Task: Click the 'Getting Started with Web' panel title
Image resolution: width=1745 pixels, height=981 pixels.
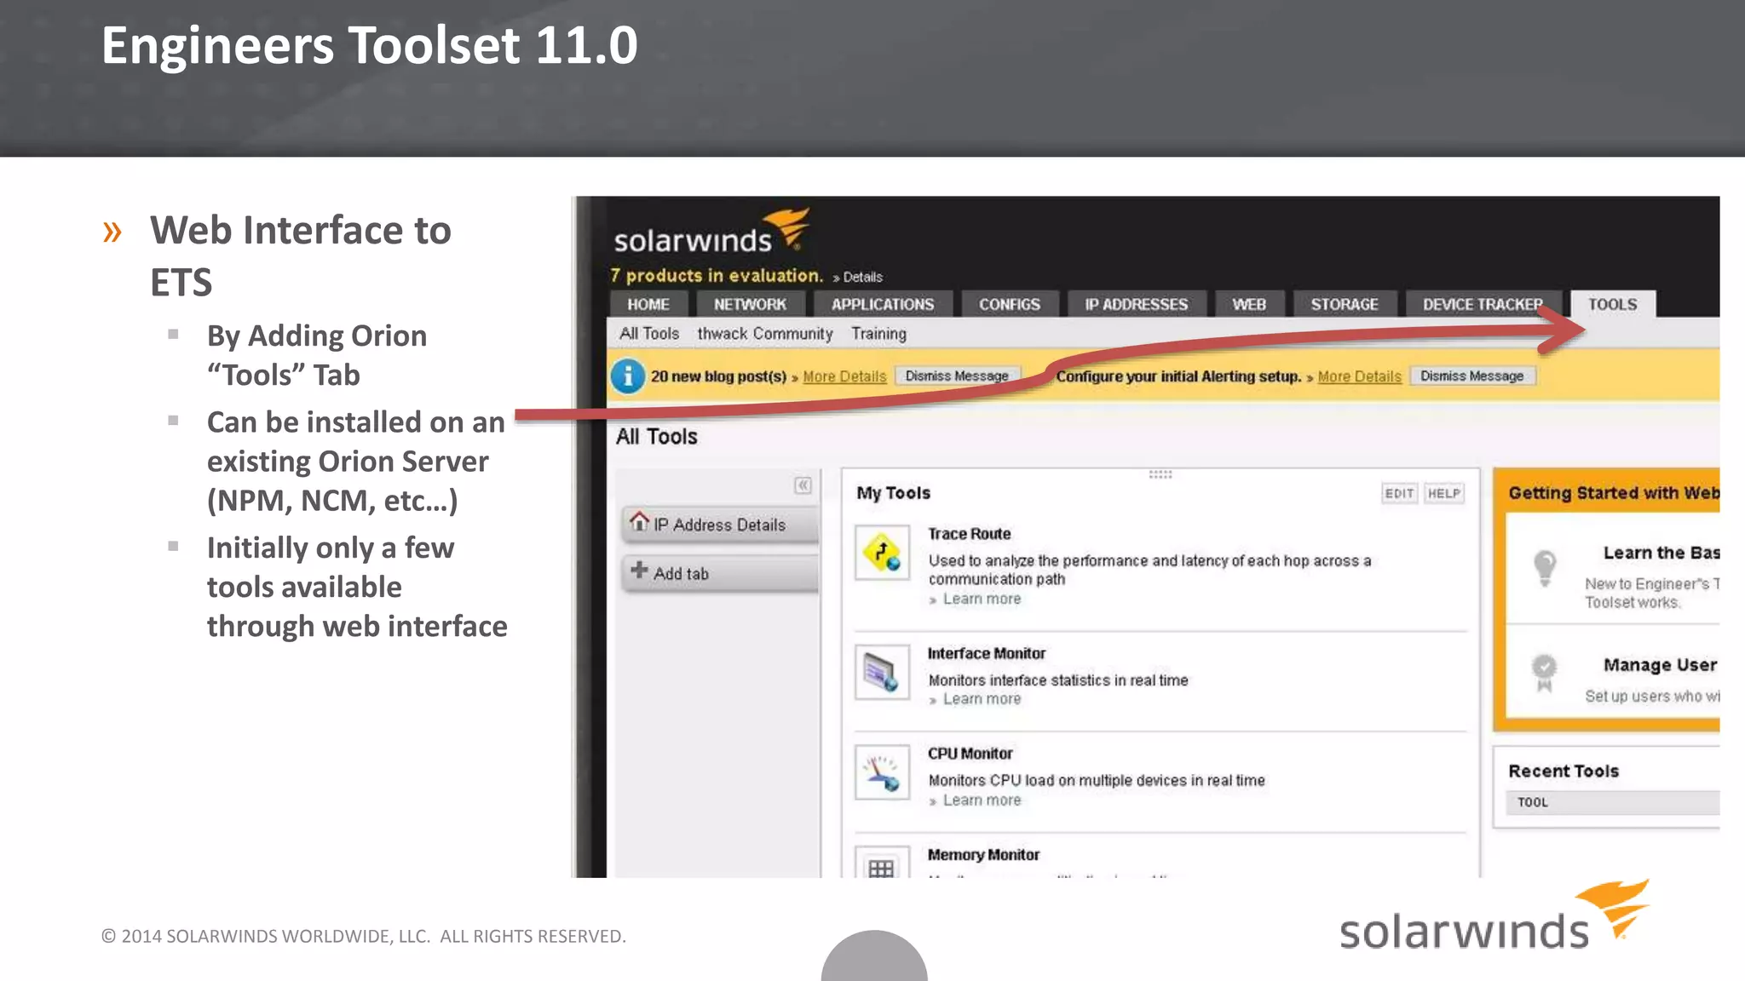Action: click(1614, 493)
